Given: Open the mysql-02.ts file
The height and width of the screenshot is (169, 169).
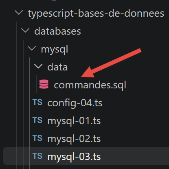Looking at the screenshot, I should tap(74, 139).
